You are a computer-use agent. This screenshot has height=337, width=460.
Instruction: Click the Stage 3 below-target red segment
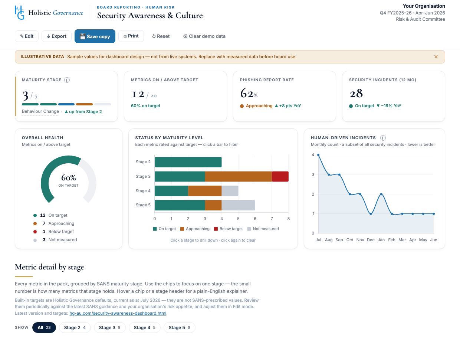point(280,177)
